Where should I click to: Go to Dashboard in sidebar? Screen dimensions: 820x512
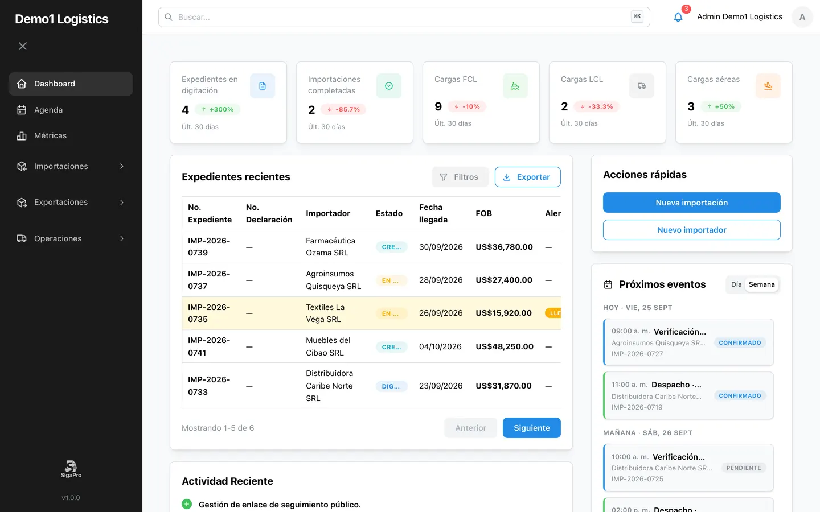point(71,84)
